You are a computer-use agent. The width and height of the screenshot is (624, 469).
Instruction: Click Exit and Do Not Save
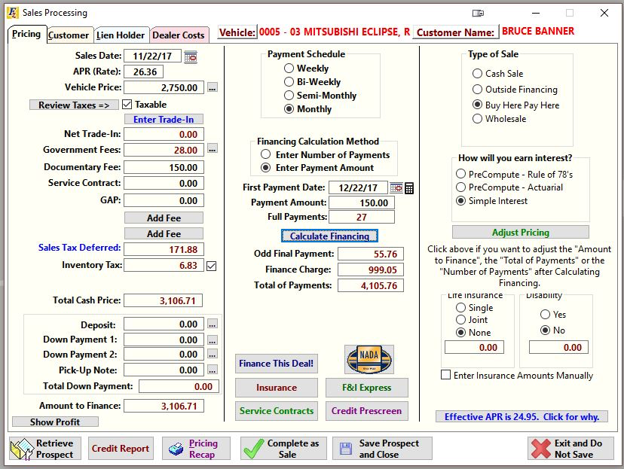570,449
